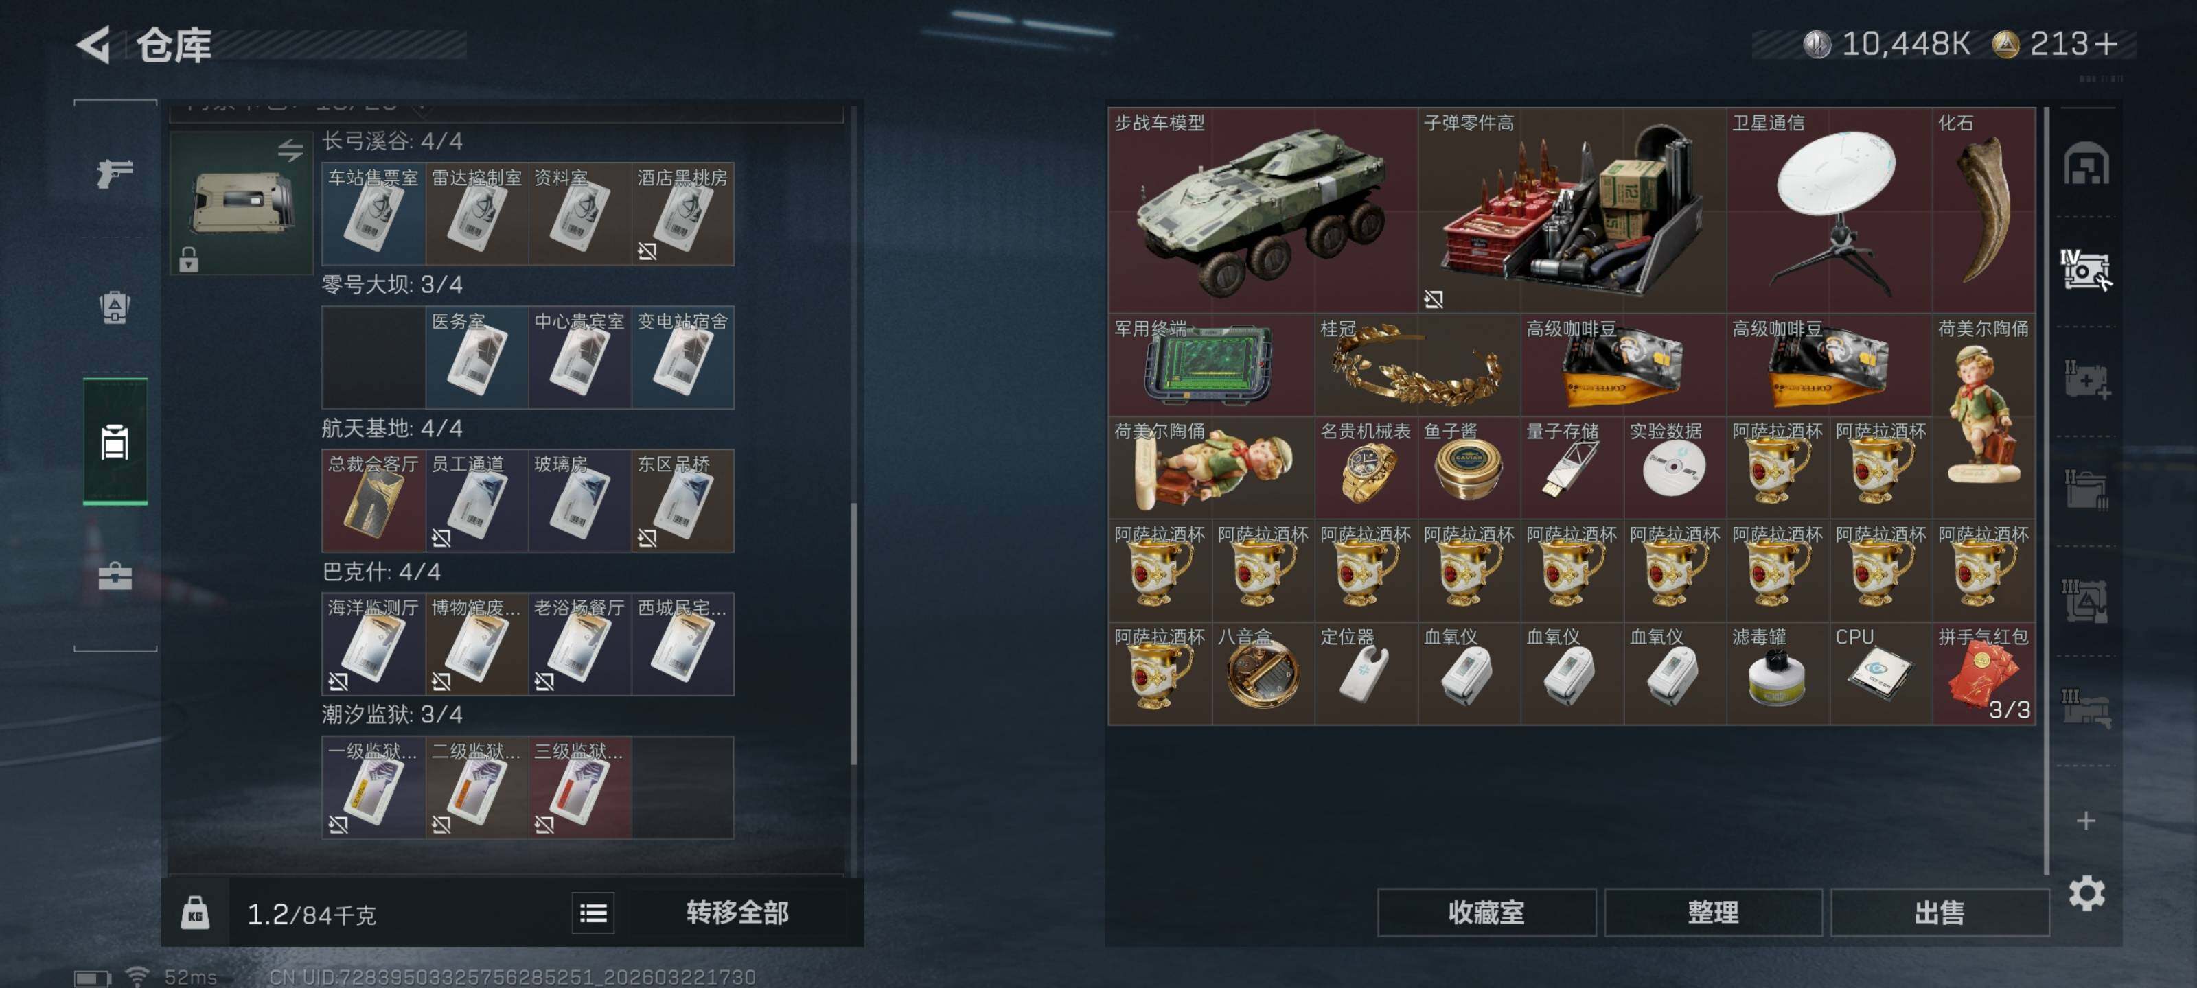
Task: Click the 拼手气红包 item stack
Action: click(1983, 674)
